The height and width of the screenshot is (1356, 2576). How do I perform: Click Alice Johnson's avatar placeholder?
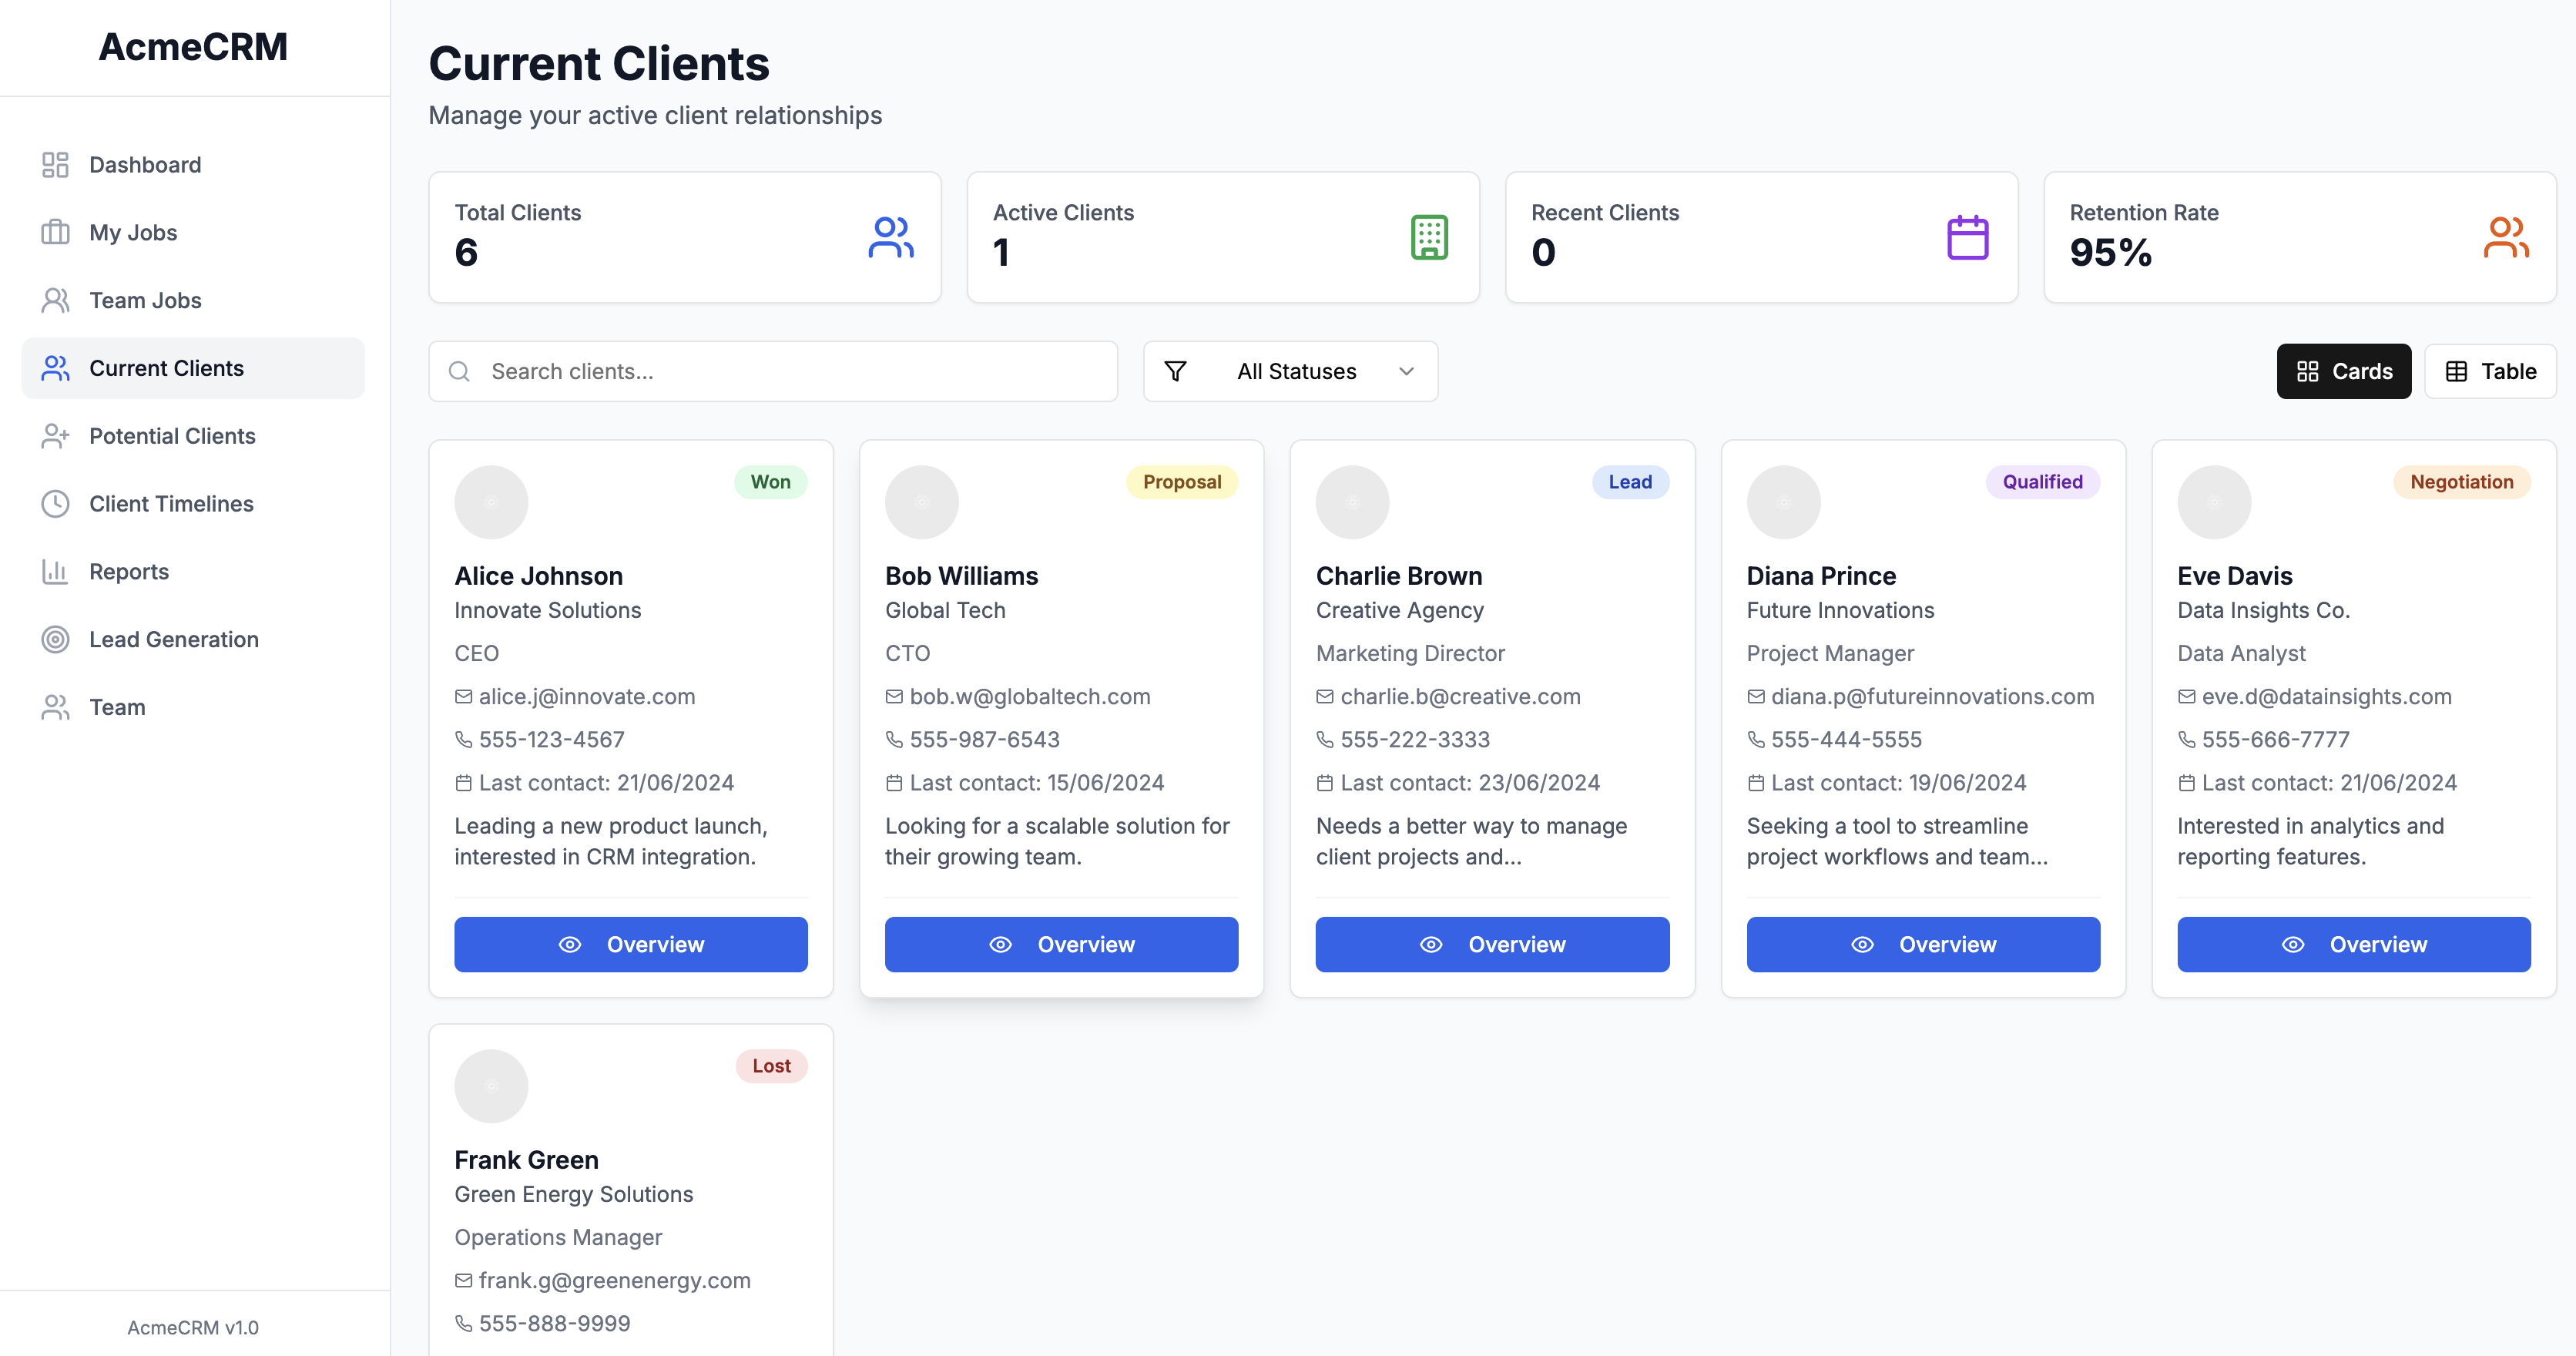(x=491, y=502)
